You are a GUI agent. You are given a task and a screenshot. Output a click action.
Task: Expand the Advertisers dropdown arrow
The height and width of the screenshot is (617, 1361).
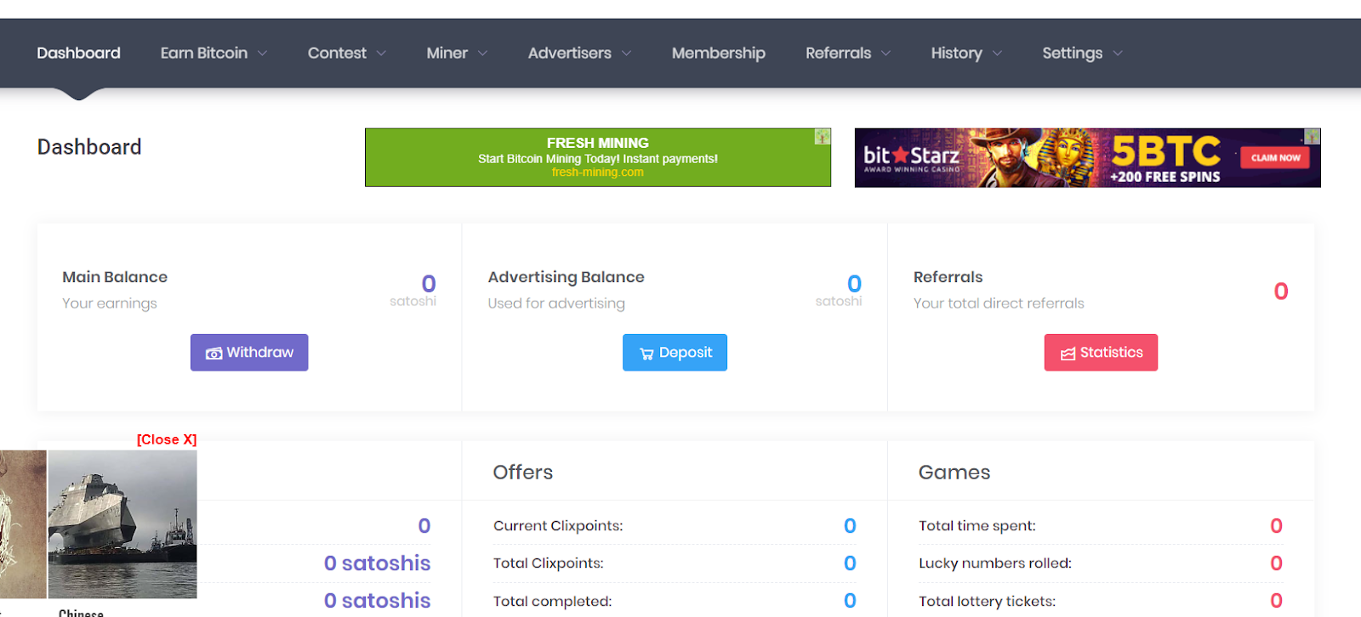tap(626, 54)
